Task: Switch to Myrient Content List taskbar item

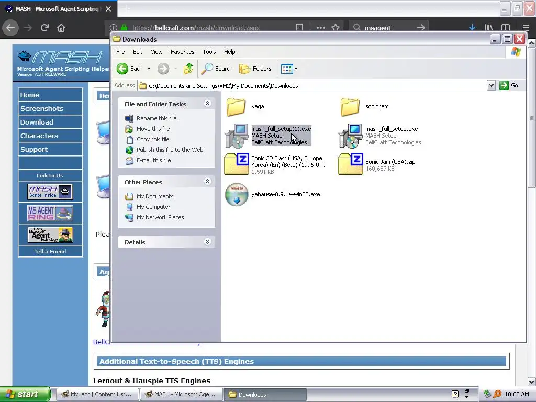Action: coord(97,394)
